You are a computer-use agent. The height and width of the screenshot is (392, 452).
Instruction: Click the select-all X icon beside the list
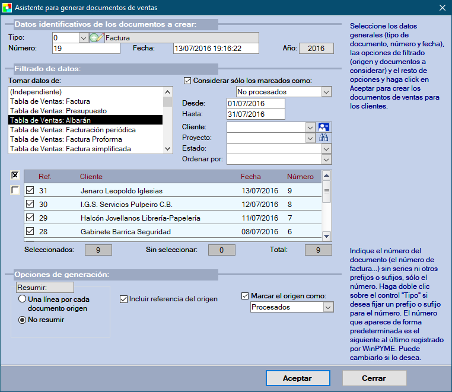pyautogui.click(x=15, y=176)
